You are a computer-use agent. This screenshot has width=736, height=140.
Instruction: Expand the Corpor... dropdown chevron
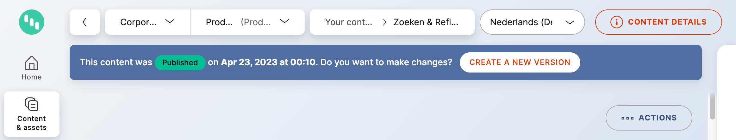point(170,21)
